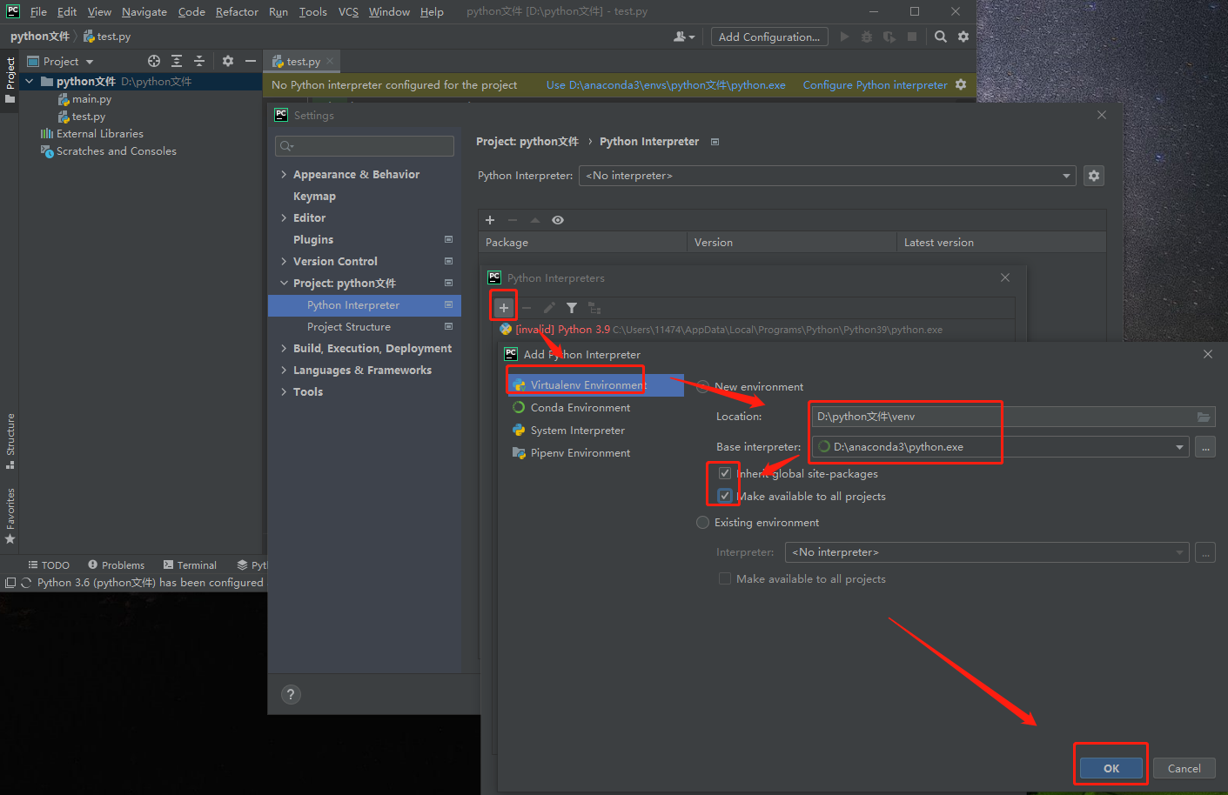The width and height of the screenshot is (1228, 795).
Task: Open the Navigate menu
Action: tap(144, 11)
